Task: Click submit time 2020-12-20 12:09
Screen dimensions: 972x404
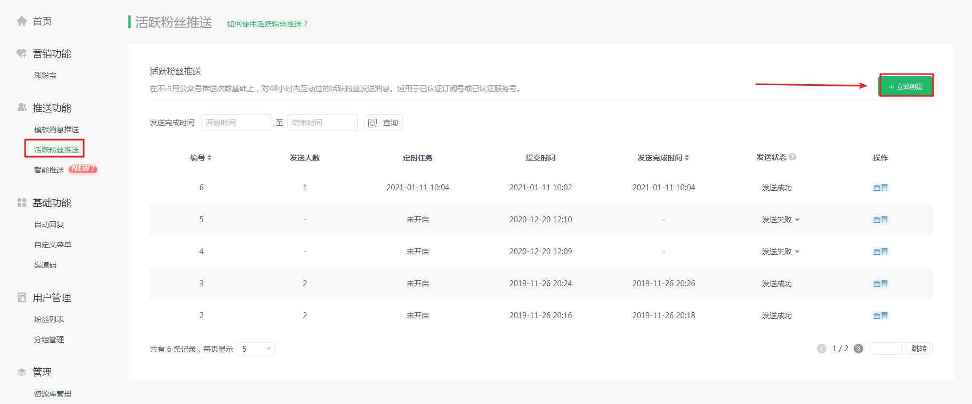Action: [x=540, y=252]
